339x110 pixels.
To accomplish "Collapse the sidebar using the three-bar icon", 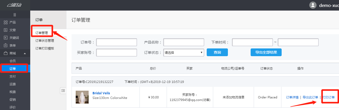I will coord(15,15).
